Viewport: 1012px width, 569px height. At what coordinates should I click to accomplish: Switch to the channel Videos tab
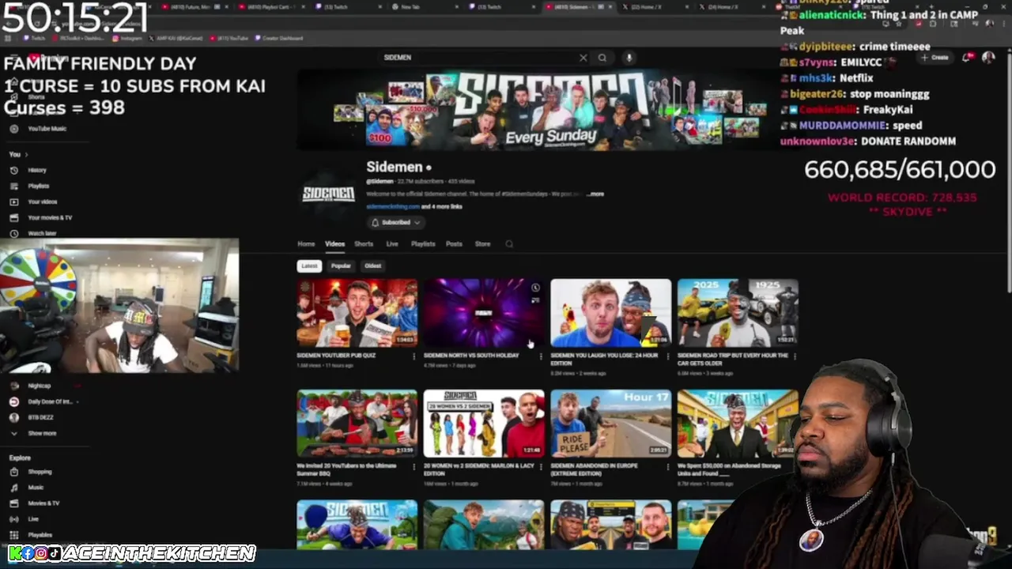pyautogui.click(x=335, y=244)
